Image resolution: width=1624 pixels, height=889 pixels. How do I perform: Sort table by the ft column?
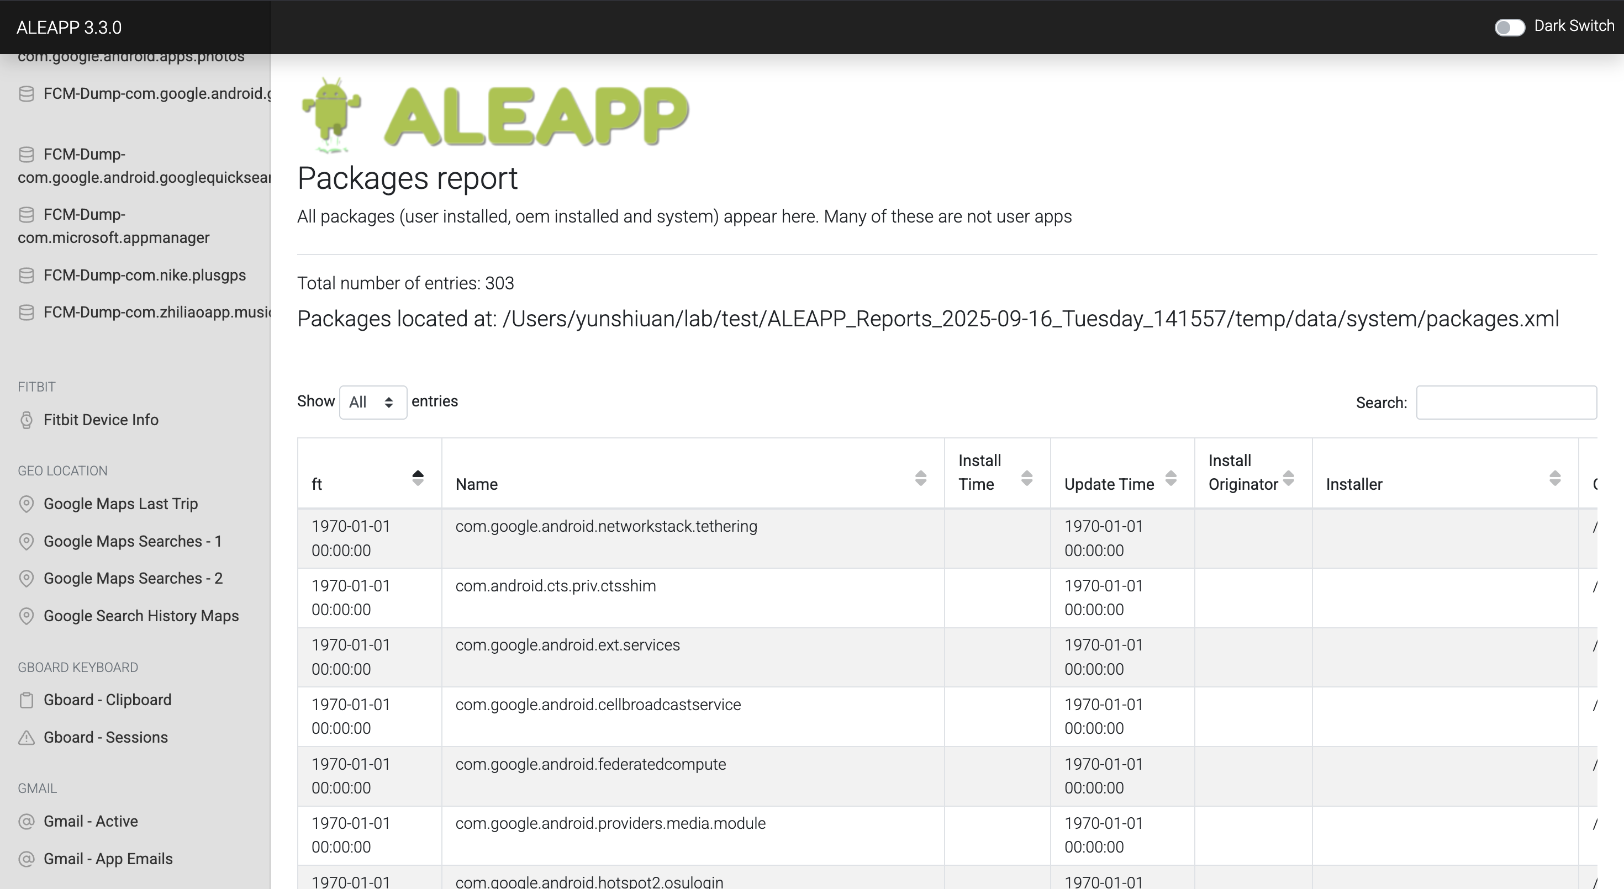tap(369, 473)
